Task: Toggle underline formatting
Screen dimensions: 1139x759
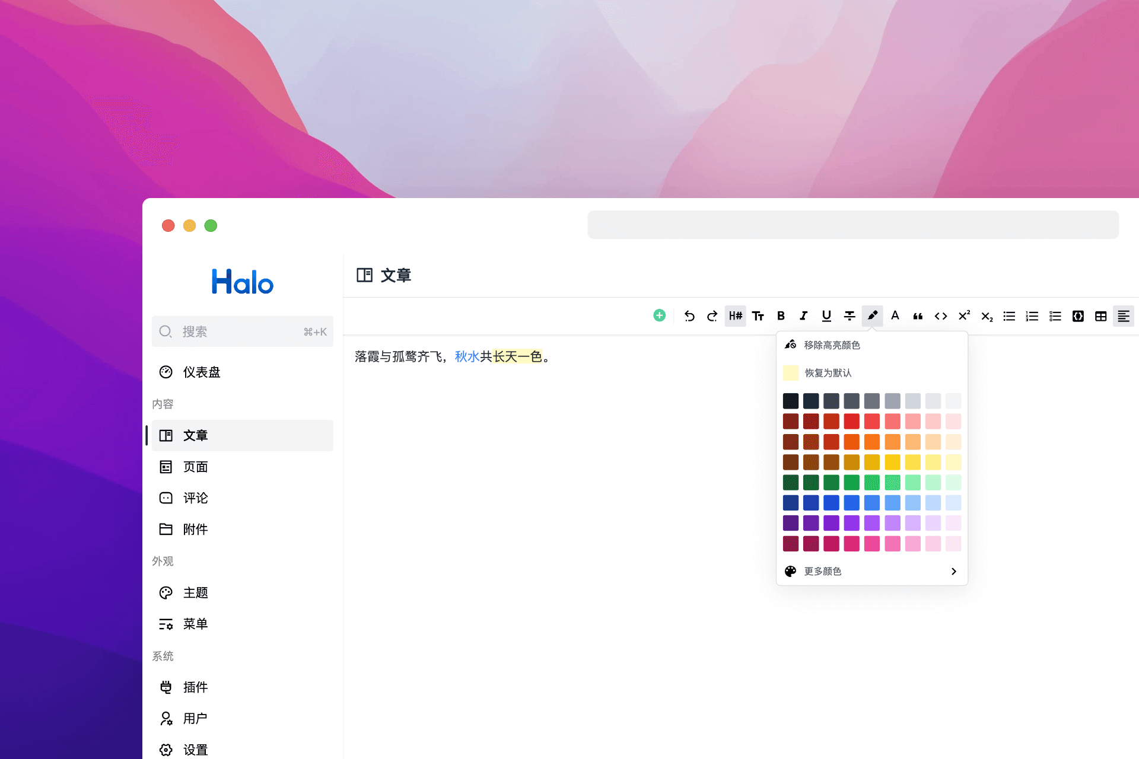Action: 826,316
